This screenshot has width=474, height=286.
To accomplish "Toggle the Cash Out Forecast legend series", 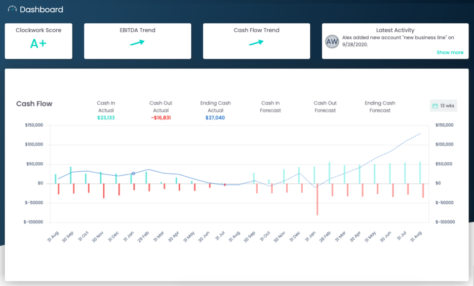I will (x=325, y=107).
